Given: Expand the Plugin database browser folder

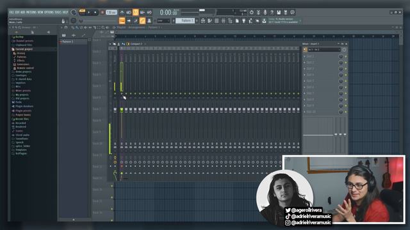Looking at the screenshot, I should point(24,107).
